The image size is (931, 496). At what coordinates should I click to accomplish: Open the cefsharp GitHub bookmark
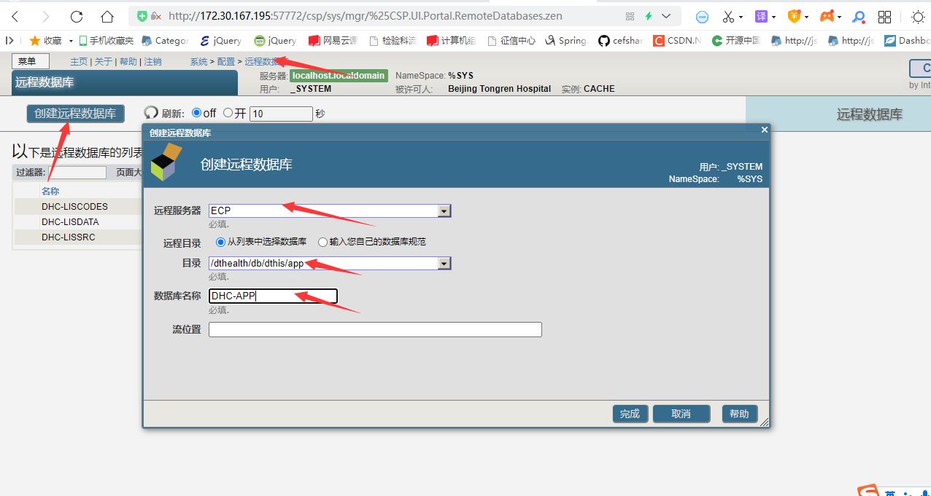point(620,41)
